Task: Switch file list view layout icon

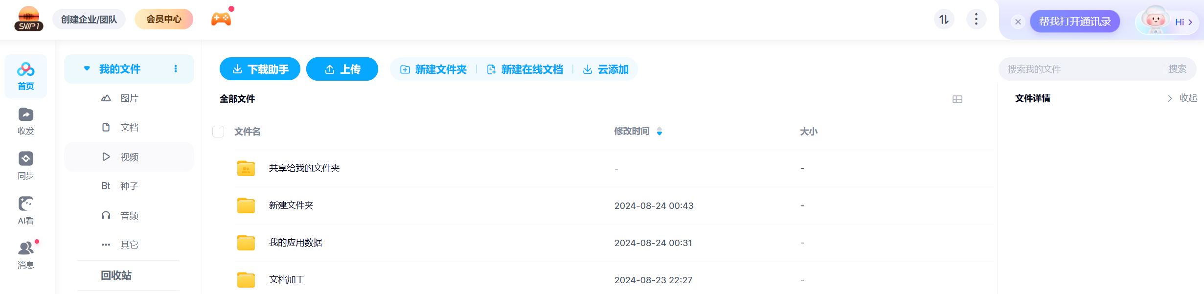Action: pyautogui.click(x=957, y=99)
